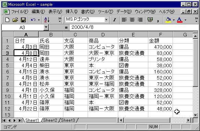Click the fill color paint bucket
Screen dimensions: 200x131
tap(168, 20)
